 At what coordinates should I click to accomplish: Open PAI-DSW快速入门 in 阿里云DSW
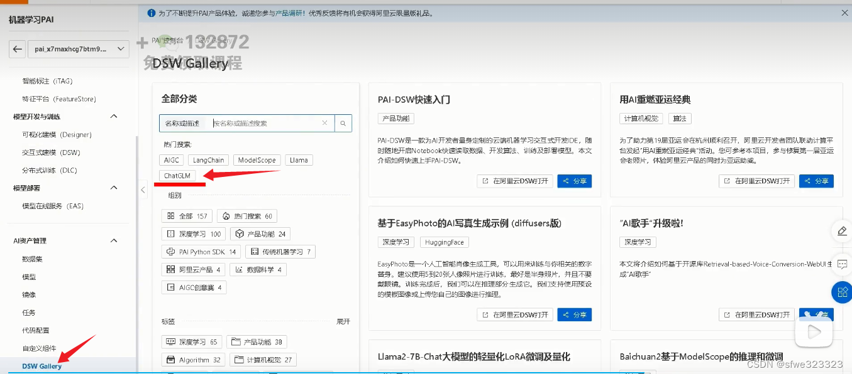point(515,181)
